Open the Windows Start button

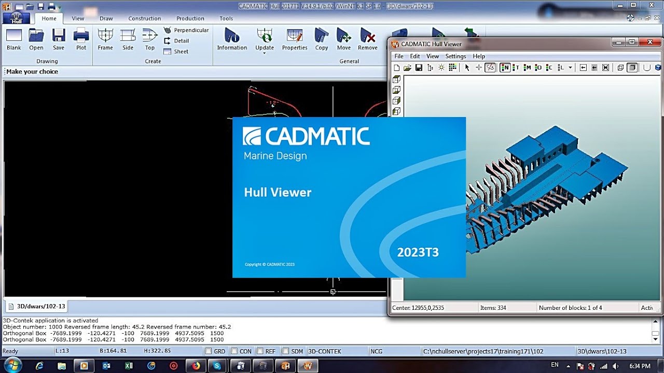[12, 365]
